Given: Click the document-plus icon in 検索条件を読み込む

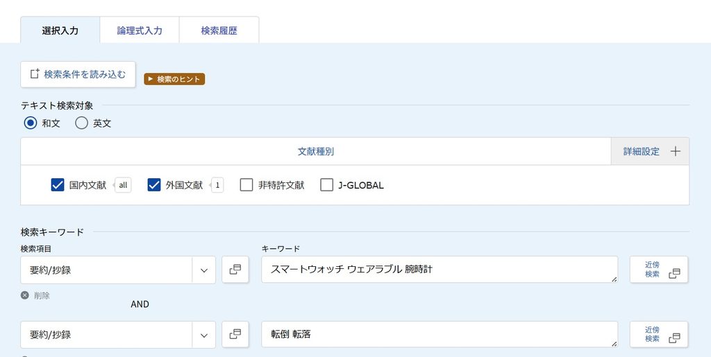Looking at the screenshot, I should pos(35,73).
